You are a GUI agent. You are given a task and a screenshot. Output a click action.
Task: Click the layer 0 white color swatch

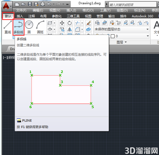pyautogui.click(x=113, y=36)
